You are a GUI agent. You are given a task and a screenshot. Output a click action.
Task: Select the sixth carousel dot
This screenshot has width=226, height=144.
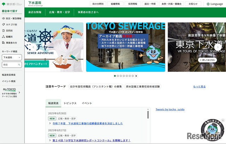pyautogui.click(x=130, y=76)
